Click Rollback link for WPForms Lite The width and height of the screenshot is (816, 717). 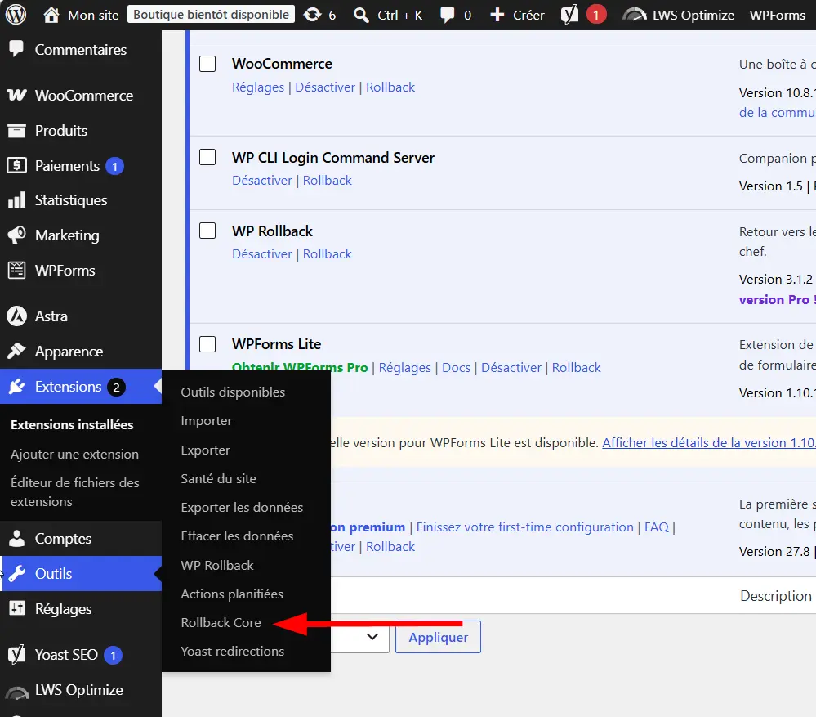(576, 368)
